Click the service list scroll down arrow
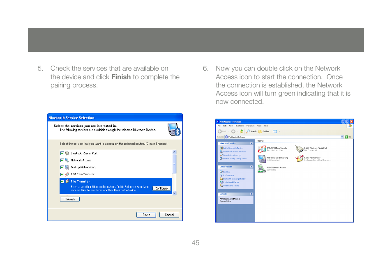 [174, 193]
